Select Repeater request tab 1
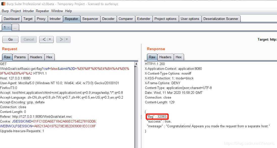 7,27
